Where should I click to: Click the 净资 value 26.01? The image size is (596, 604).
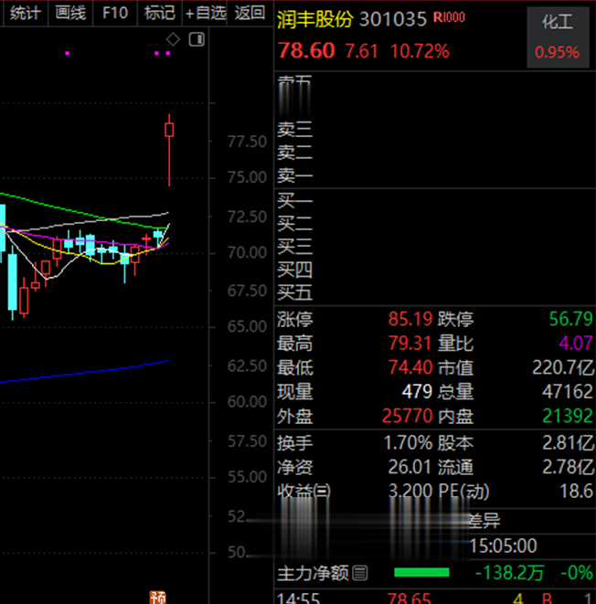click(410, 467)
